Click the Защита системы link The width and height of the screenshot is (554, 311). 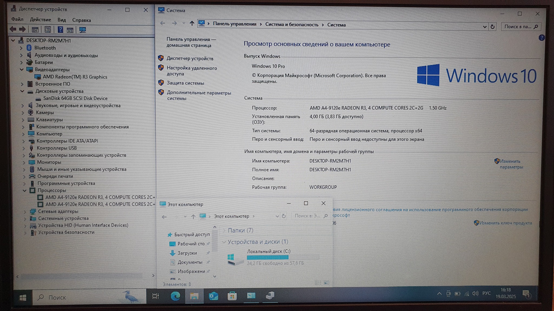(185, 83)
